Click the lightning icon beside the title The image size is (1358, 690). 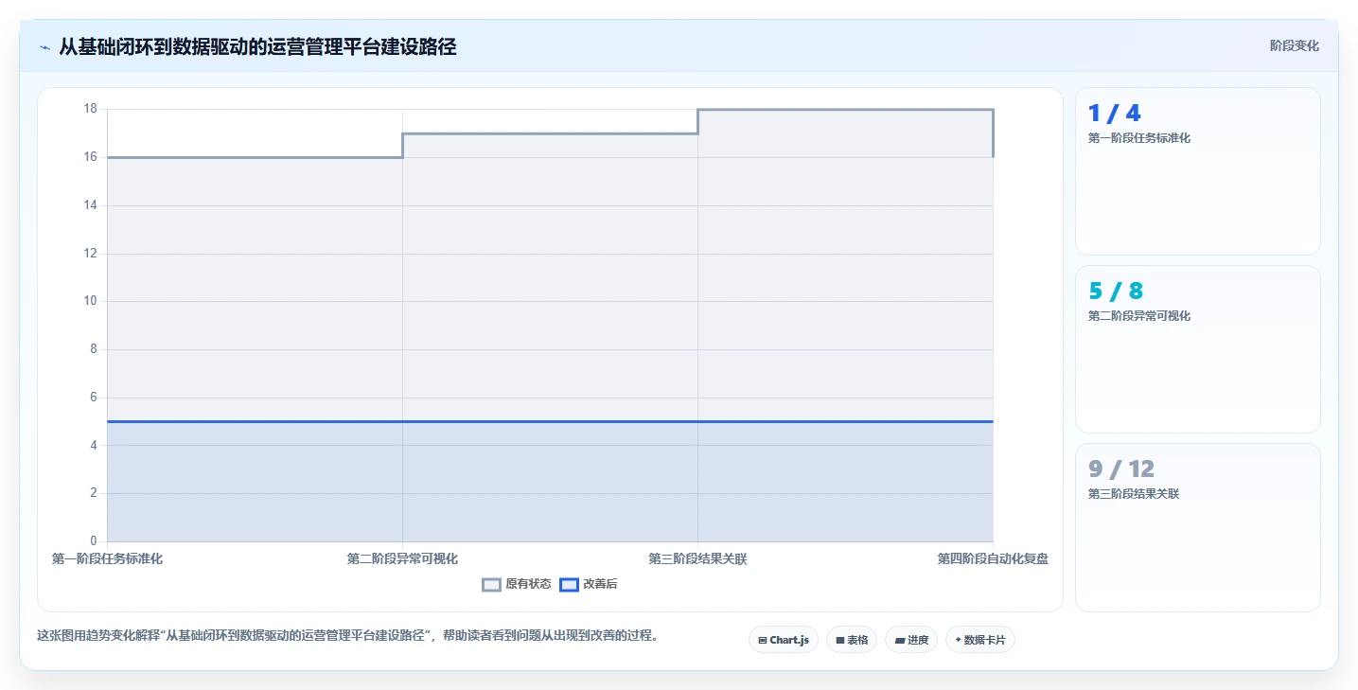pyautogui.click(x=44, y=47)
